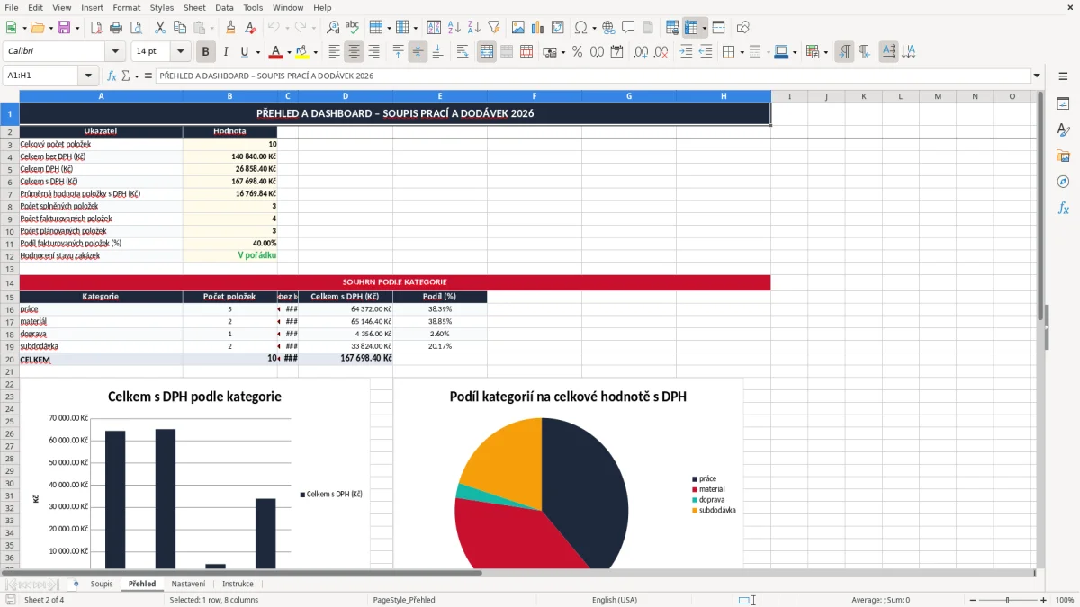
Task: Click zoom in plus button
Action: point(1043,600)
